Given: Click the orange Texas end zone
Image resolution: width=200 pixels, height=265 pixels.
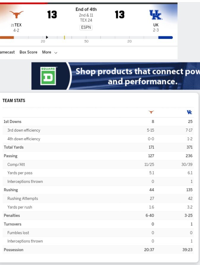Looking at the screenshot, I should (x=7, y=38).
